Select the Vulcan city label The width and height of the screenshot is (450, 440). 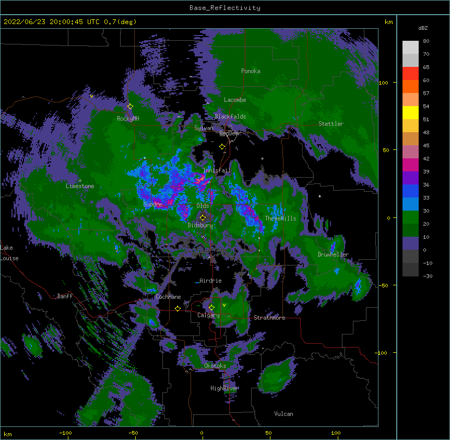click(283, 414)
